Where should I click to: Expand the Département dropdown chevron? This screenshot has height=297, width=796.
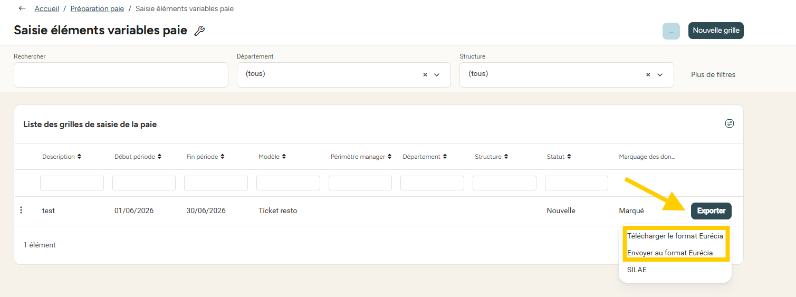point(437,75)
